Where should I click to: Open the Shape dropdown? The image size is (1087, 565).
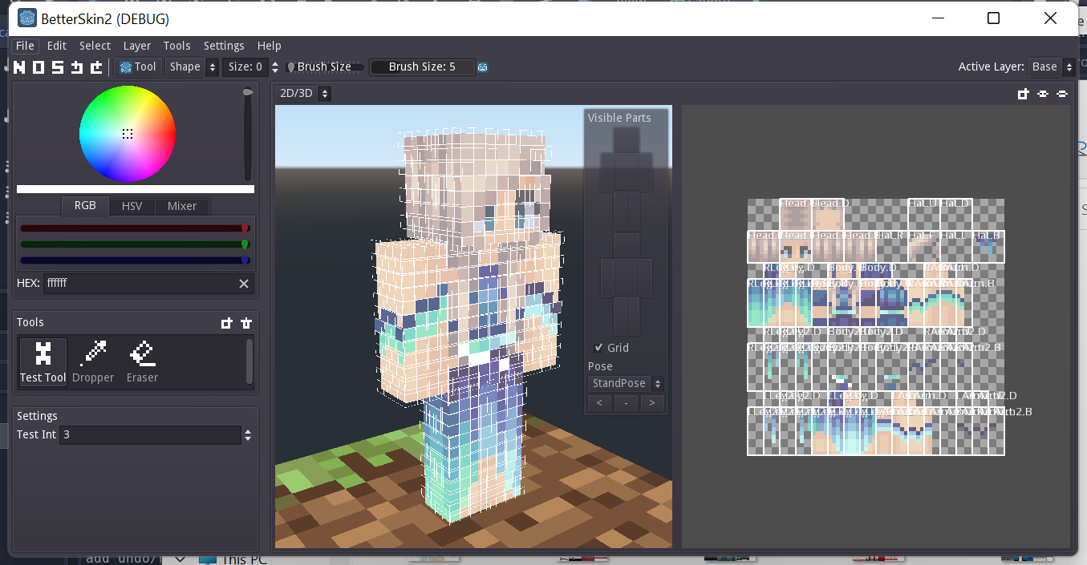click(192, 67)
